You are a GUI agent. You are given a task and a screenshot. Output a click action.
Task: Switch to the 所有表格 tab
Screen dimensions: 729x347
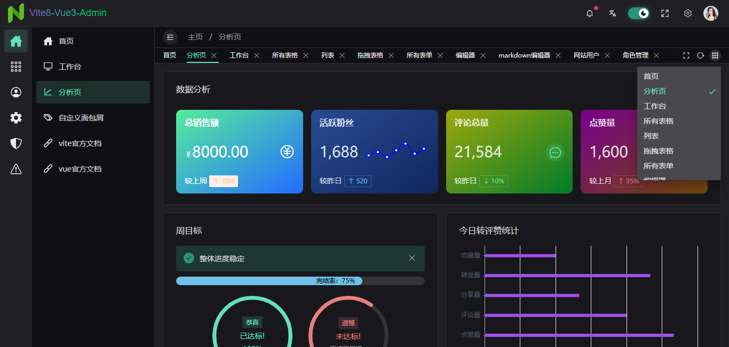[285, 55]
